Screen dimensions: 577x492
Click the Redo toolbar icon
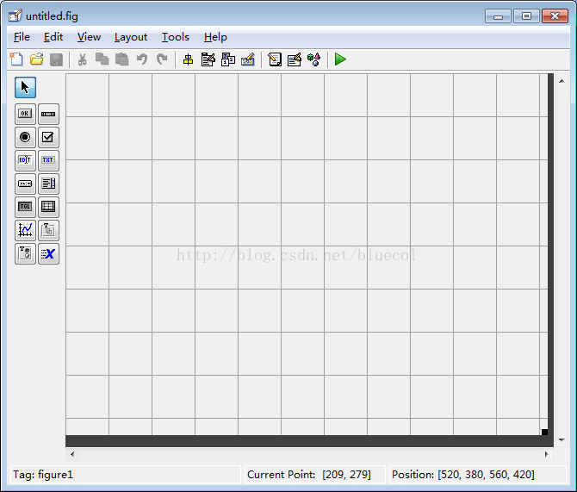162,59
